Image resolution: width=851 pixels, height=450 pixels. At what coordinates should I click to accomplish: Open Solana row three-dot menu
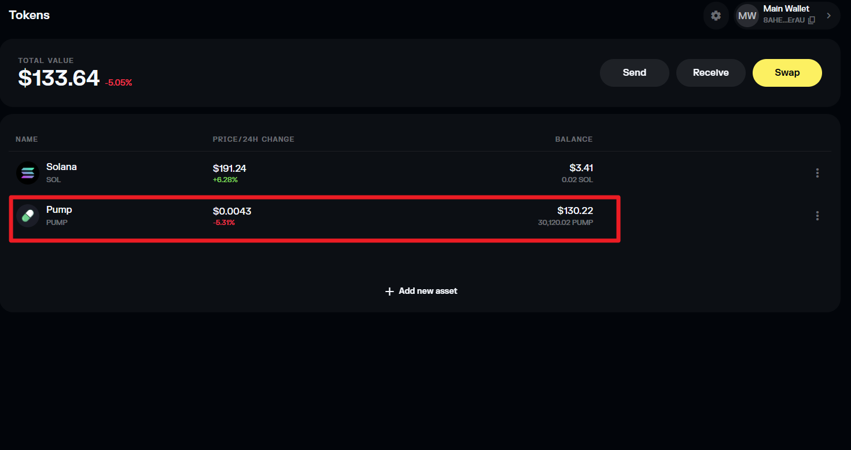[x=817, y=173]
